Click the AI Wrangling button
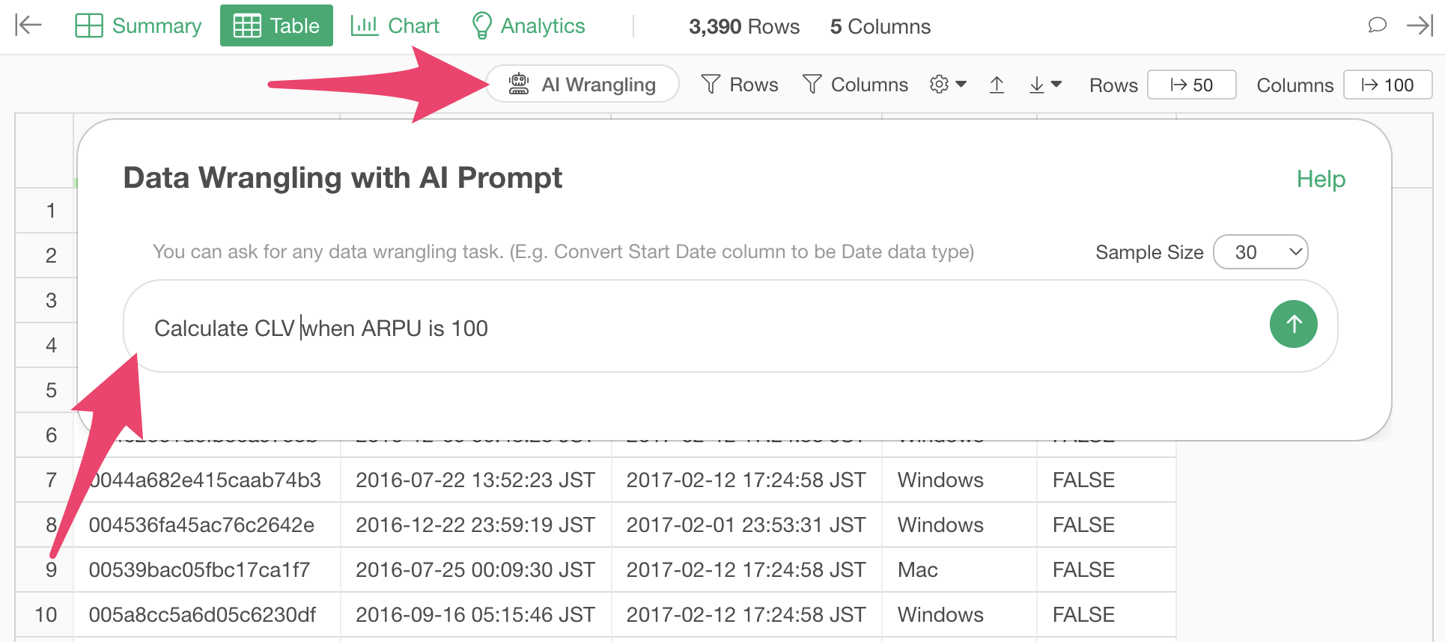 tap(582, 85)
